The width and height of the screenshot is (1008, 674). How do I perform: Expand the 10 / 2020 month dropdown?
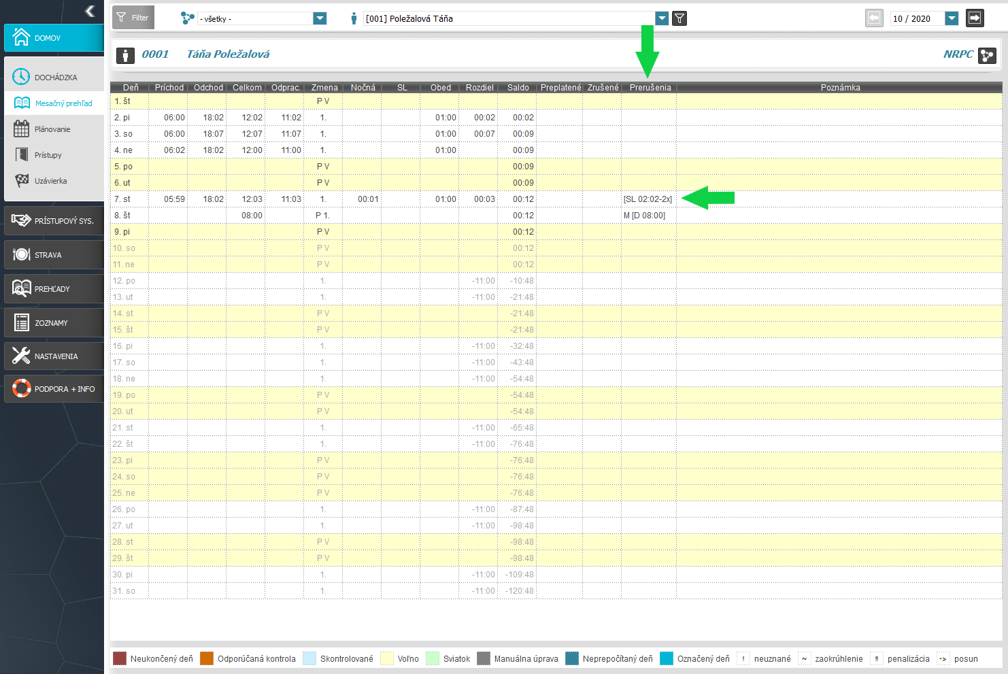952,18
